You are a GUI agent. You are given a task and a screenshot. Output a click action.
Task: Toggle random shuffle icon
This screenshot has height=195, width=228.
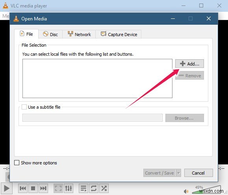click(104, 188)
